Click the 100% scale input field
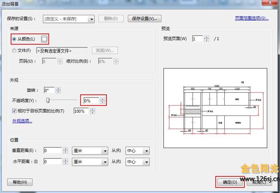 (x=81, y=111)
